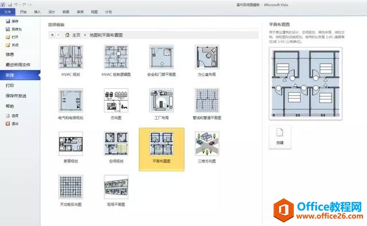The image size is (367, 226).
Task: Click 打开 (Open) in the sidebar
Action: point(12,37)
